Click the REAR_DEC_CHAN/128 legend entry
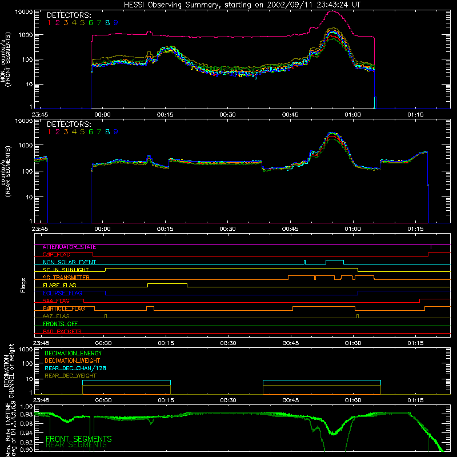This screenshot has height=457, width=457. coord(75,368)
